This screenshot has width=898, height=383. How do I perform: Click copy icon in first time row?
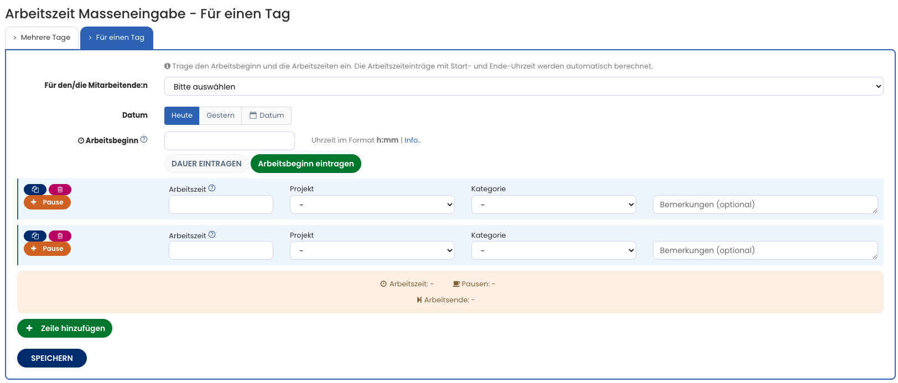pyautogui.click(x=35, y=190)
